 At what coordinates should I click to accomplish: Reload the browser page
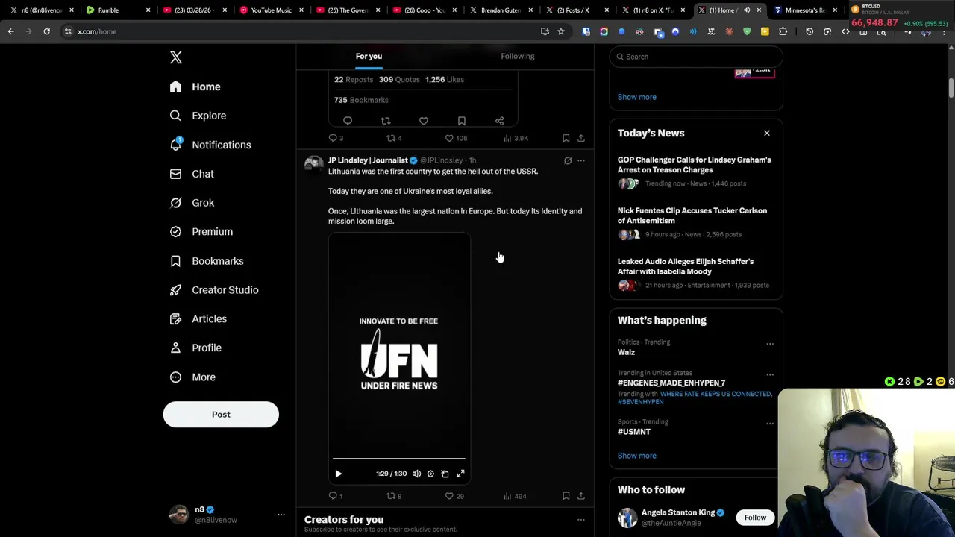point(46,31)
